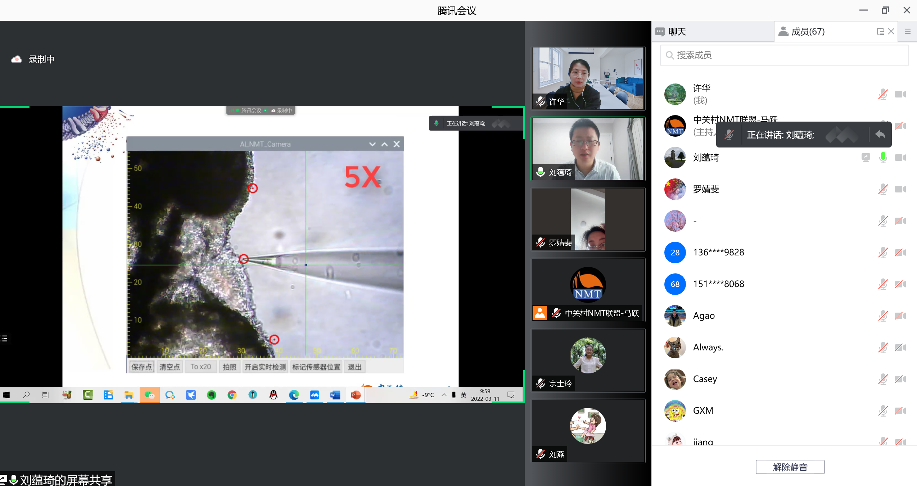Select the 成员(67) members tab
Screen dimensions: 917x486
[808, 32]
